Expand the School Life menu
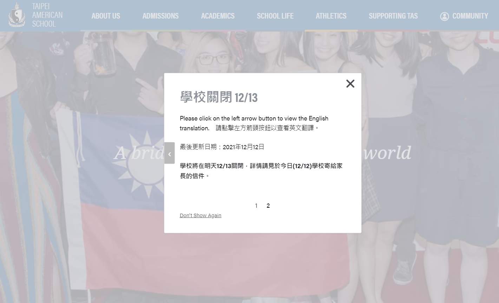Viewport: 499px width, 303px height. tap(275, 16)
